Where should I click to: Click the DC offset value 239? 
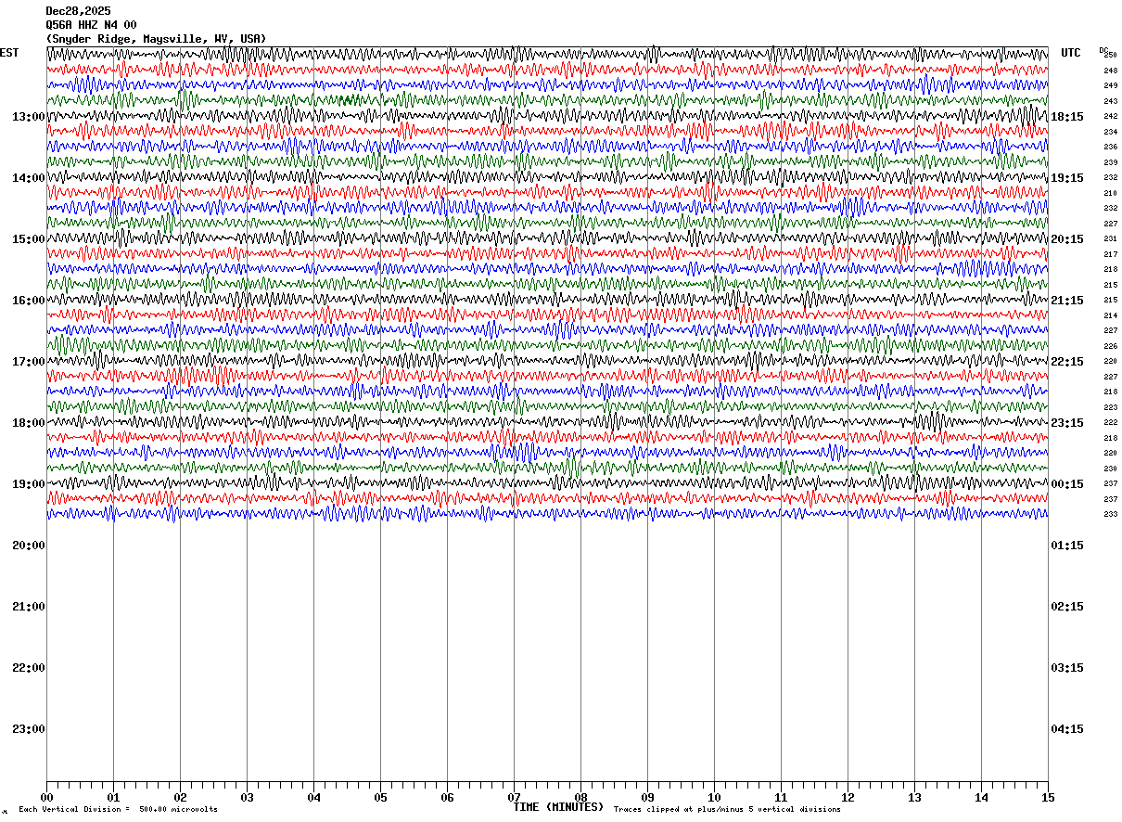coord(1110,162)
